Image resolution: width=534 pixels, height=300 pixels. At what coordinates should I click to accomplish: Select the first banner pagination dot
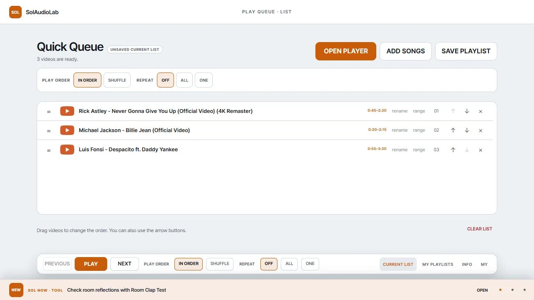(500, 290)
